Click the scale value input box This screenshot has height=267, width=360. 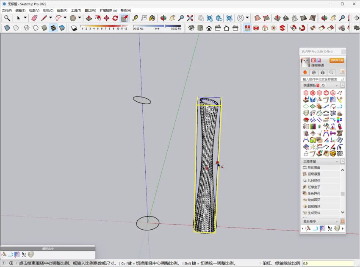tap(328, 263)
